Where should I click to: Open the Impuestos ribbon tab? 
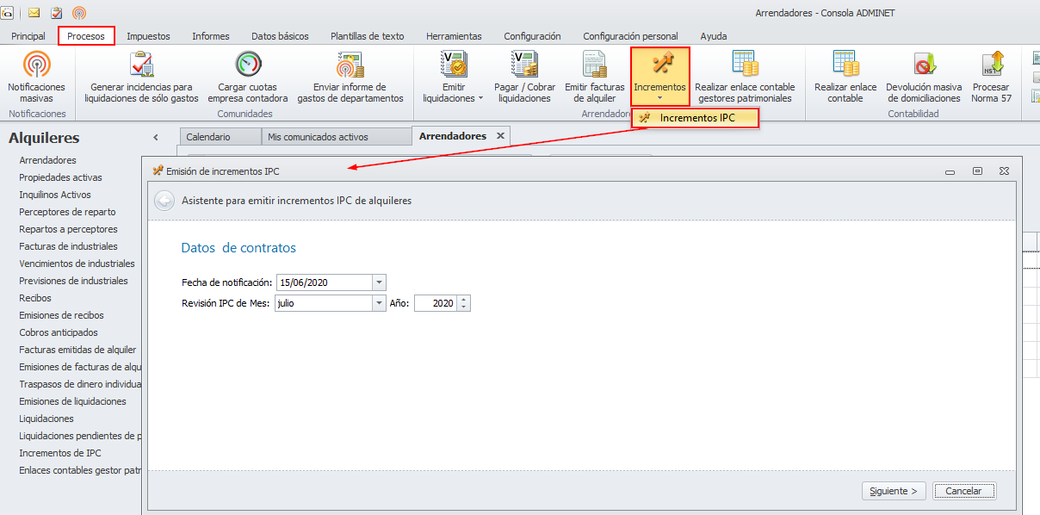pyautogui.click(x=148, y=36)
